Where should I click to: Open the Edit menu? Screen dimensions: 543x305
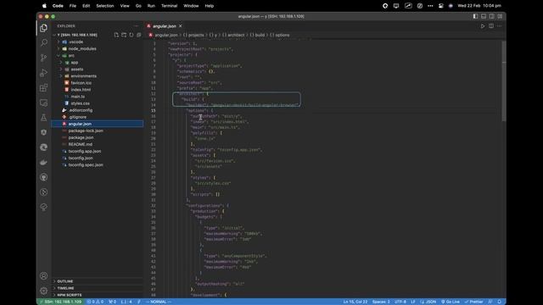[86, 6]
